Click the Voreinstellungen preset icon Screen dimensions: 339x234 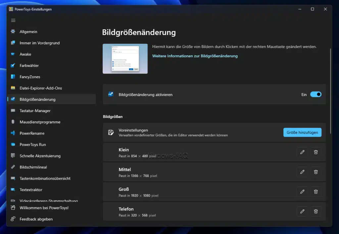111,132
